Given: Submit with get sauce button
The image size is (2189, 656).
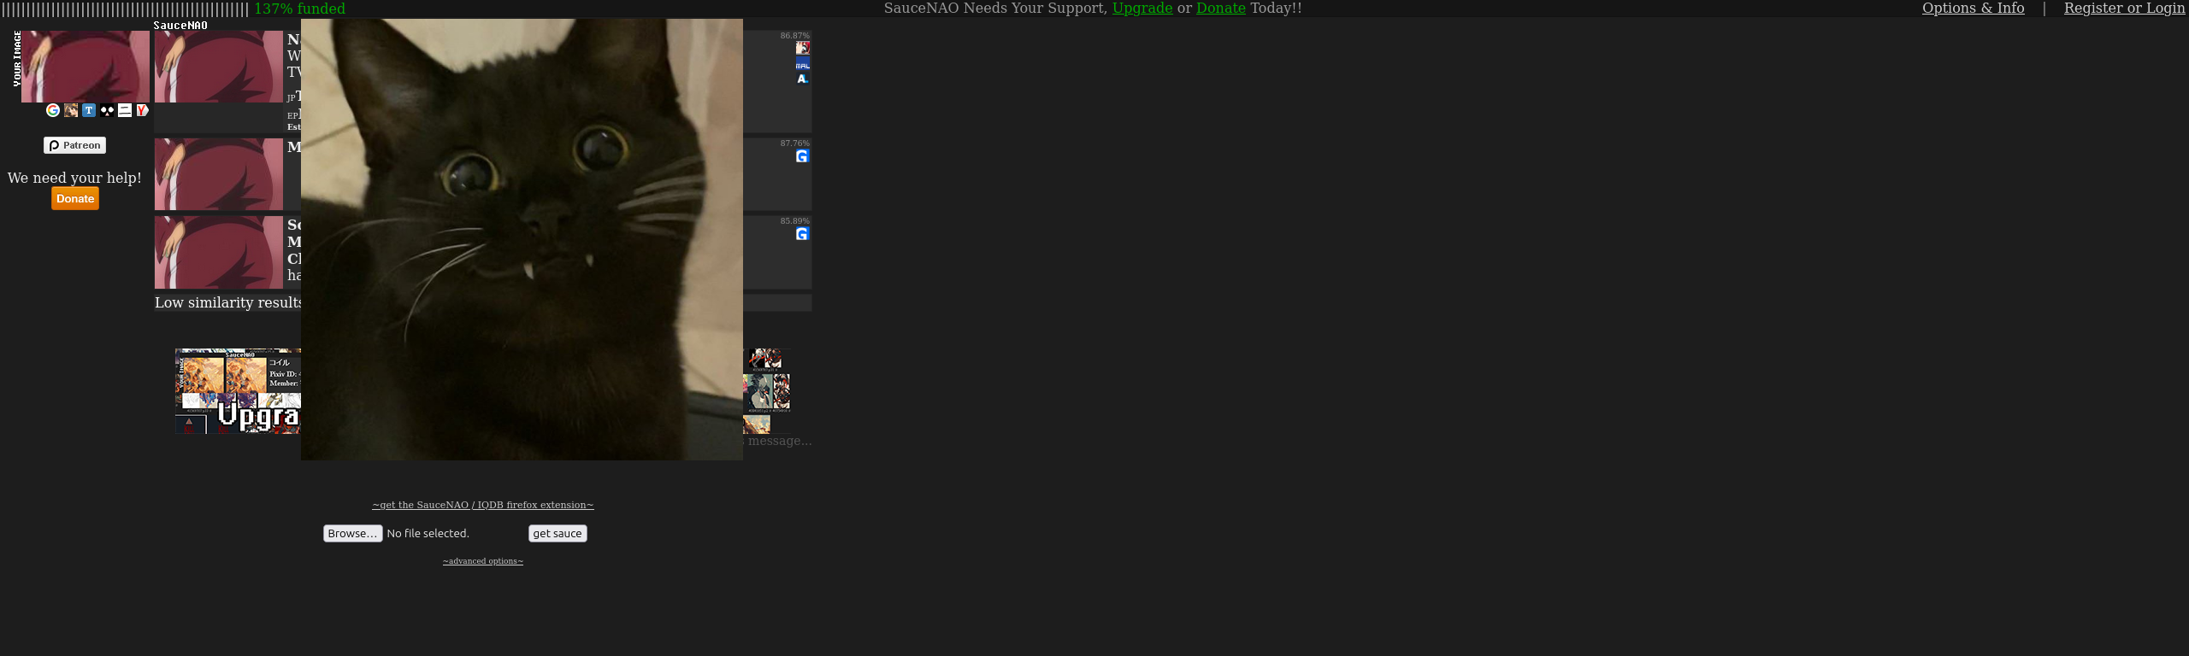Looking at the screenshot, I should pyautogui.click(x=558, y=533).
